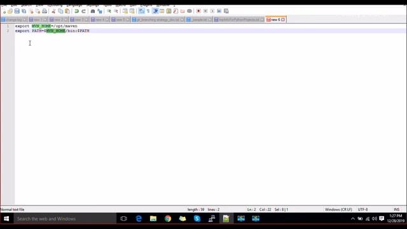Toggle word wrap
The height and width of the screenshot is (229, 407).
(141, 11)
